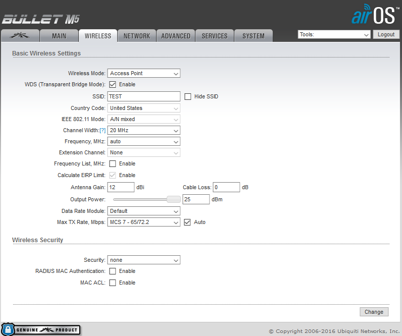
Task: Click the airOS logo
Action: click(x=375, y=14)
